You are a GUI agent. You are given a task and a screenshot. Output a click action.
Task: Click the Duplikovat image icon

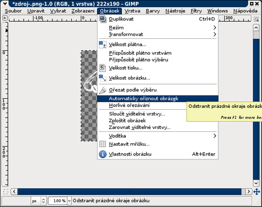click(x=103, y=19)
